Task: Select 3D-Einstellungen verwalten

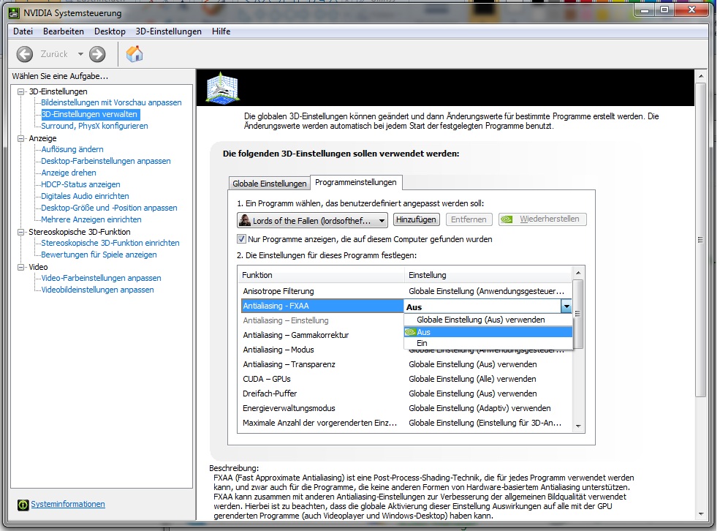Action: click(x=89, y=114)
